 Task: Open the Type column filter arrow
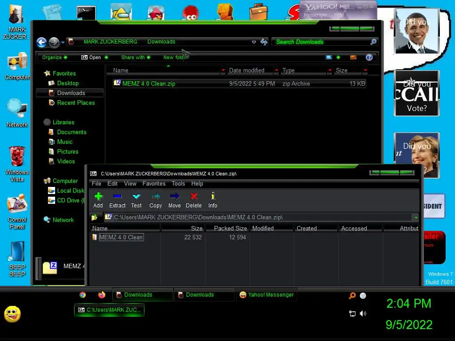click(x=330, y=70)
